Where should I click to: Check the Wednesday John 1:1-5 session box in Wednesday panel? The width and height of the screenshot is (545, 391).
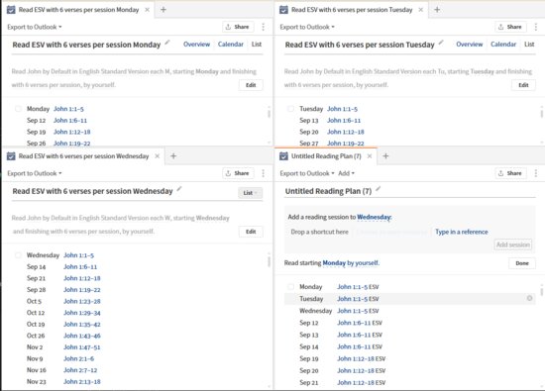[x=18, y=255]
